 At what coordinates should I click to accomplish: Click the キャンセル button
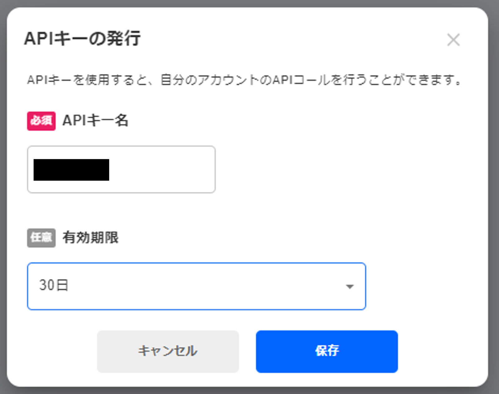[x=168, y=351]
